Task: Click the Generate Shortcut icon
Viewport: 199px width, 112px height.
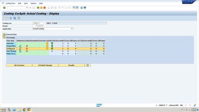Action: (77, 8)
